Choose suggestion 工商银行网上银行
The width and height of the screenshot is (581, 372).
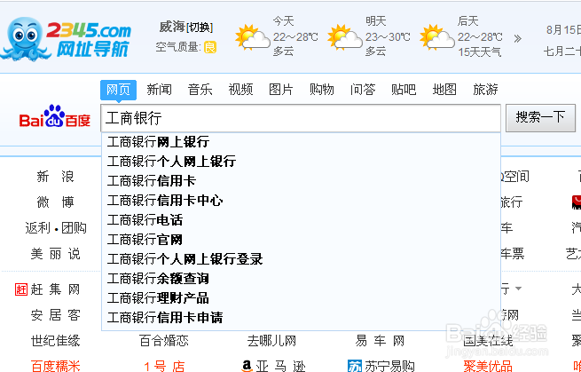pyautogui.click(x=301, y=142)
